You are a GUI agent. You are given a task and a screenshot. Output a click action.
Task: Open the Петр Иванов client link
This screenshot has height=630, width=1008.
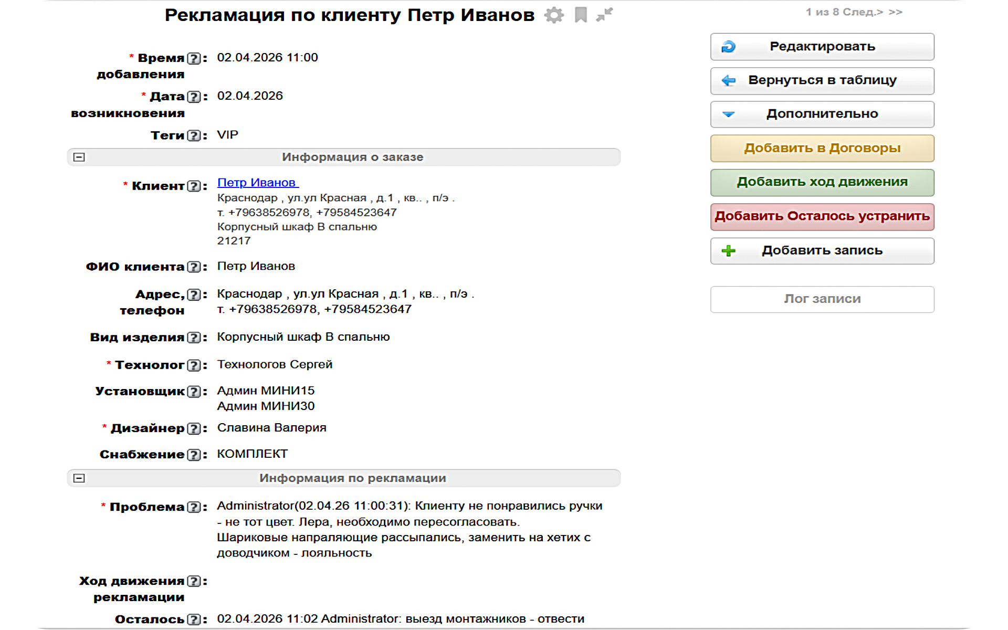[x=257, y=183]
